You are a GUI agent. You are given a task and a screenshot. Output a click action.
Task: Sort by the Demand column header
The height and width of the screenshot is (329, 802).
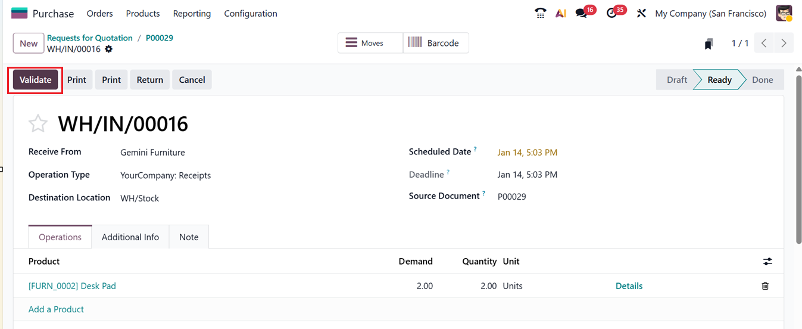point(416,261)
